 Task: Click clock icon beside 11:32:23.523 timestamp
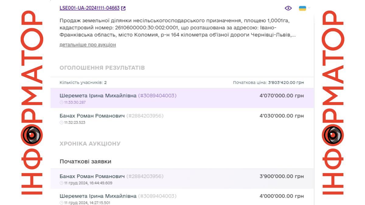61,123
